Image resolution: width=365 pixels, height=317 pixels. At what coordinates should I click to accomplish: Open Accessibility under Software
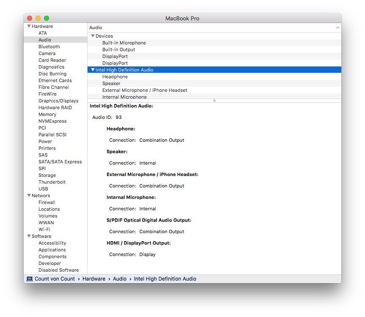click(x=52, y=243)
